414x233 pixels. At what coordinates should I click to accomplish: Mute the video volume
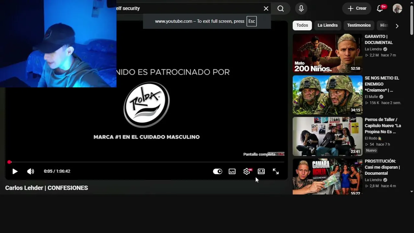tap(30, 172)
